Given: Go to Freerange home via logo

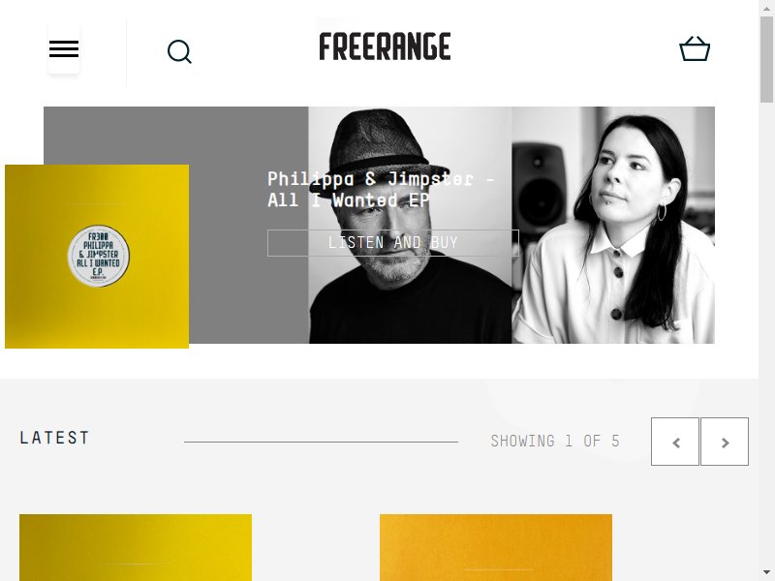Looking at the screenshot, I should (385, 46).
